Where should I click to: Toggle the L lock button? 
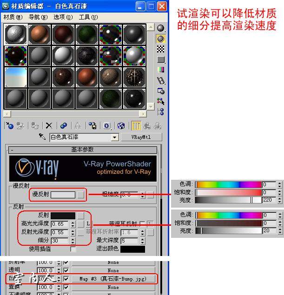(88, 224)
